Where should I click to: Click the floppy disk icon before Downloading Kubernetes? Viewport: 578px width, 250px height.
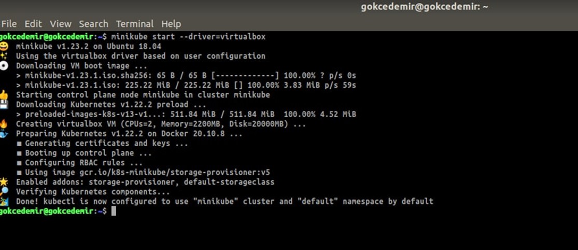[4, 104]
